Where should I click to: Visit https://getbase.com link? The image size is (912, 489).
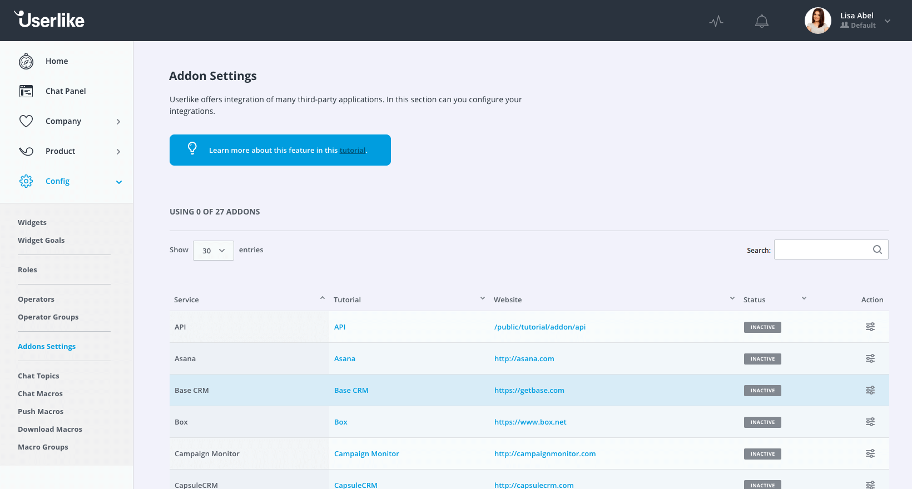[529, 390]
